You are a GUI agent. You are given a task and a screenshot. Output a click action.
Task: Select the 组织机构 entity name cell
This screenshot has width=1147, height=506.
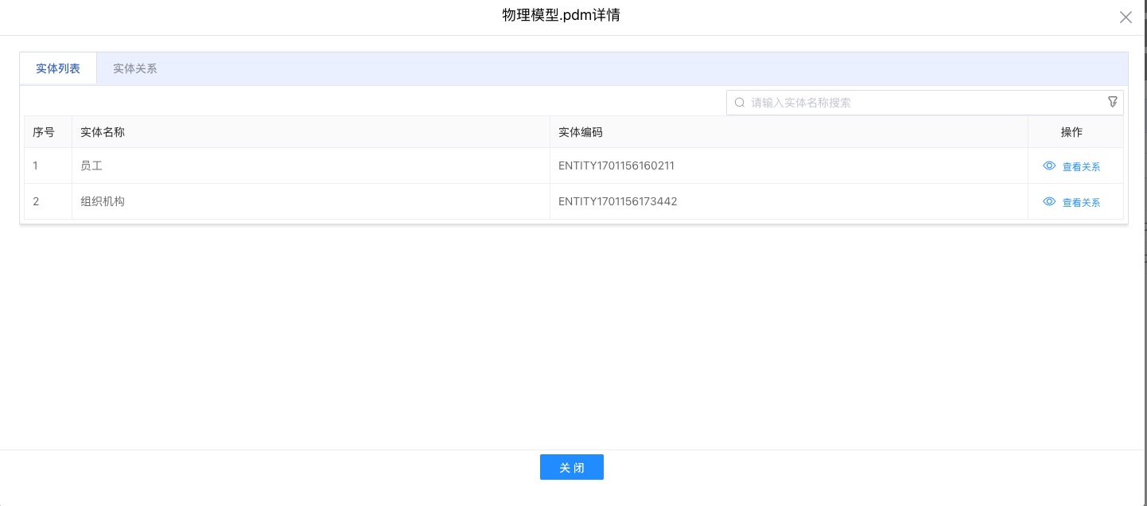click(103, 202)
